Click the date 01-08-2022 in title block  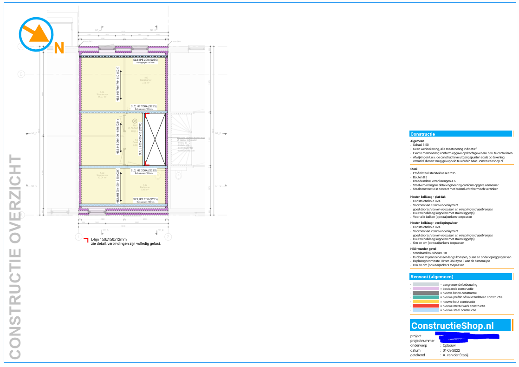452,350
